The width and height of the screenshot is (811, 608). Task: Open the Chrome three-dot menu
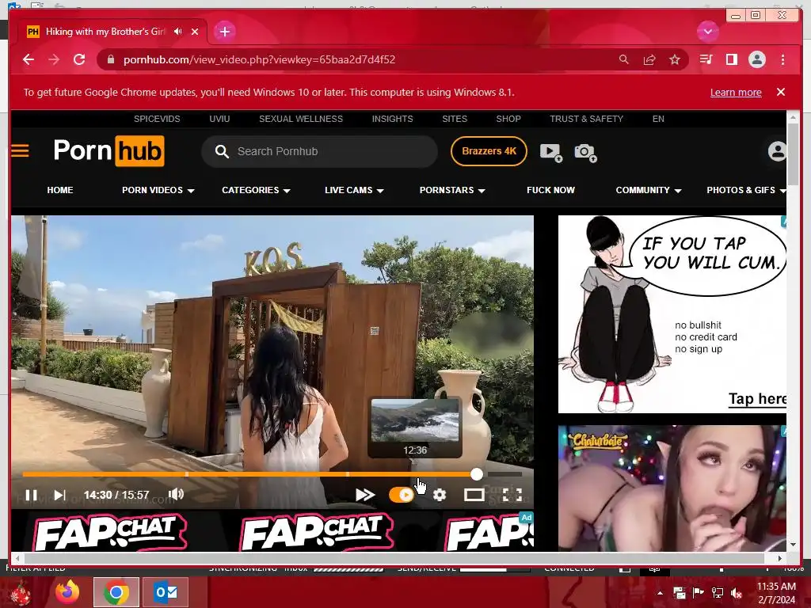(782, 59)
